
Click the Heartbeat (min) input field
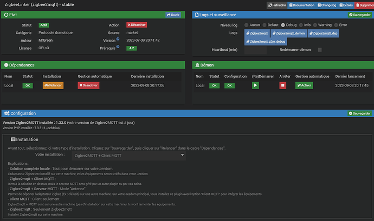pos(255,50)
